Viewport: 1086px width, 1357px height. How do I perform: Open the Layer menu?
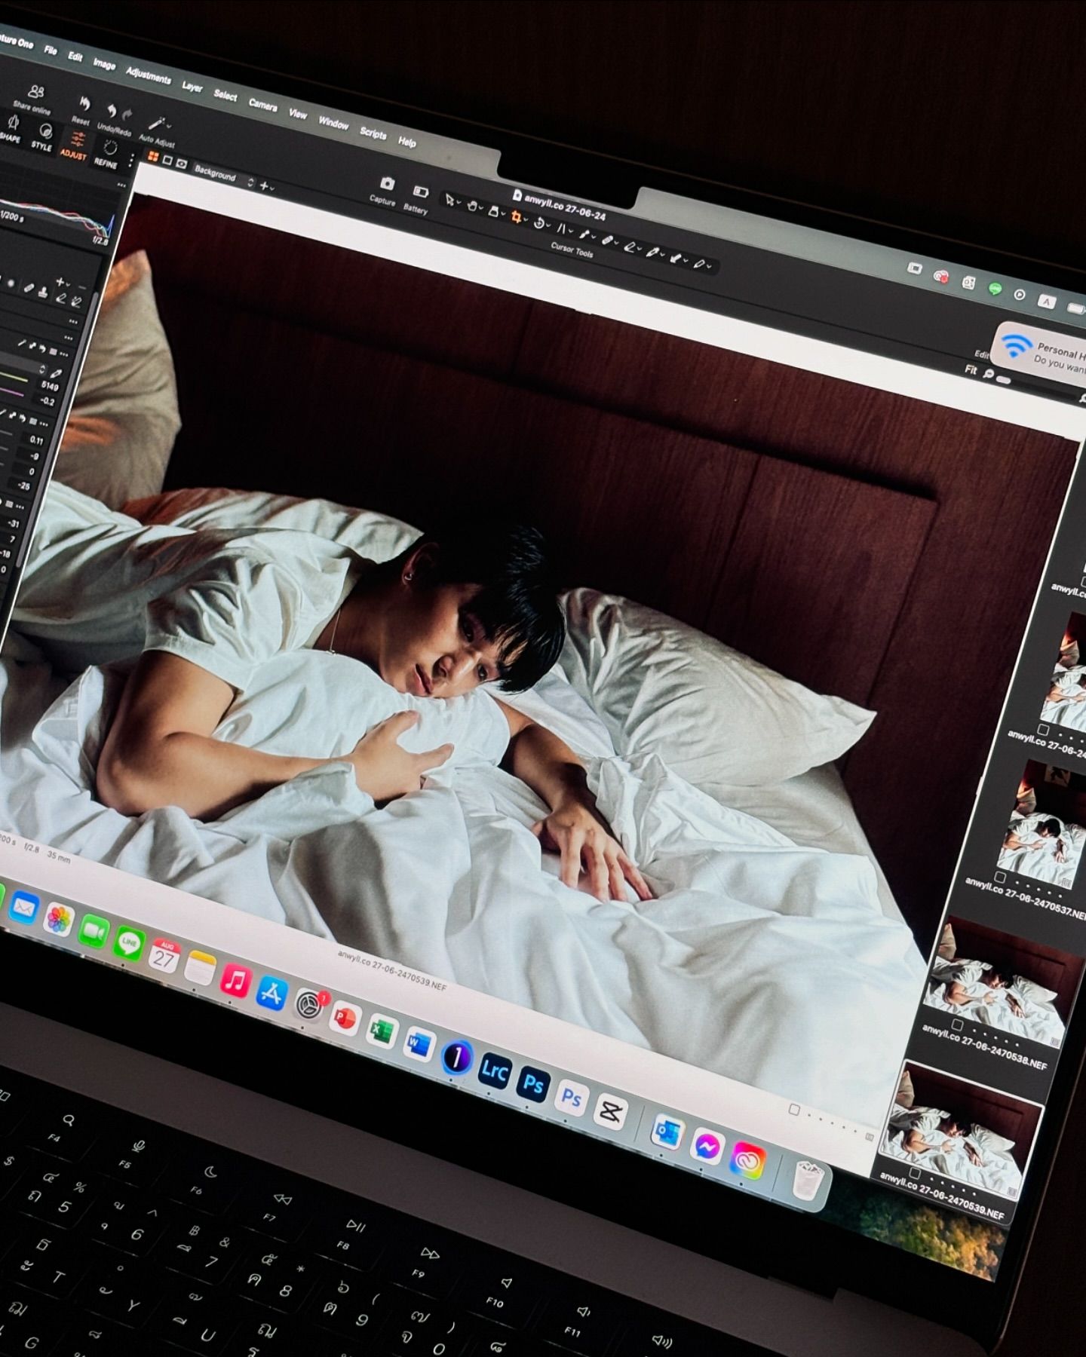click(x=192, y=87)
